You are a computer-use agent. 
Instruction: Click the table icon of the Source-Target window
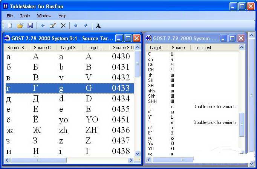click(7, 38)
